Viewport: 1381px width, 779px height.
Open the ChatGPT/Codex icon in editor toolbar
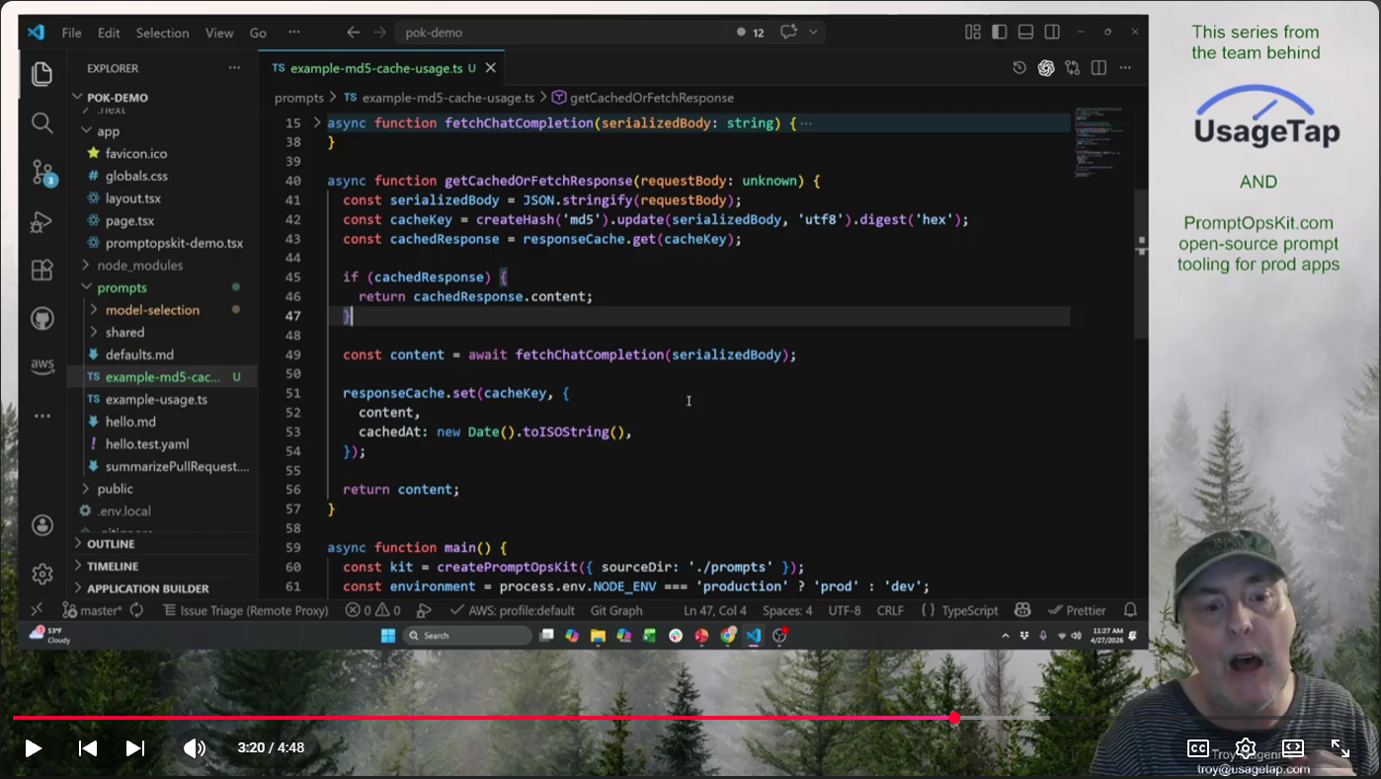1046,68
